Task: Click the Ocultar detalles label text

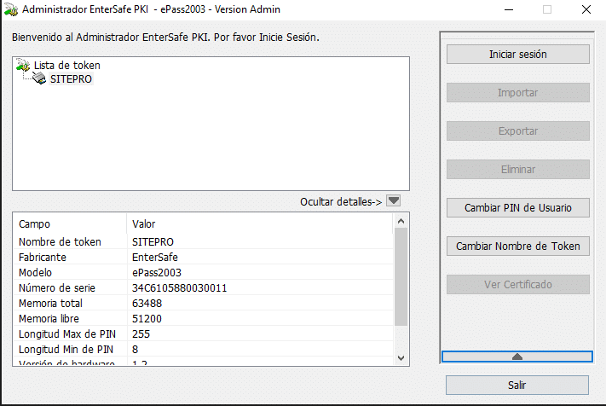Action: pos(341,201)
